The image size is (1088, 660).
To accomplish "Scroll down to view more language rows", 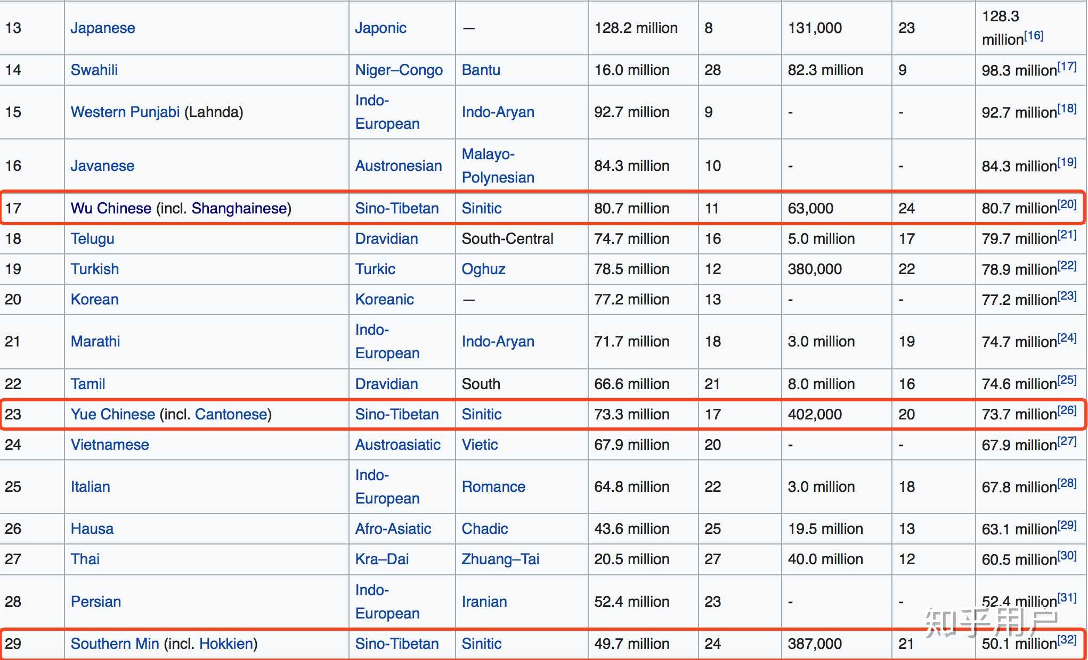I will (1084, 621).
